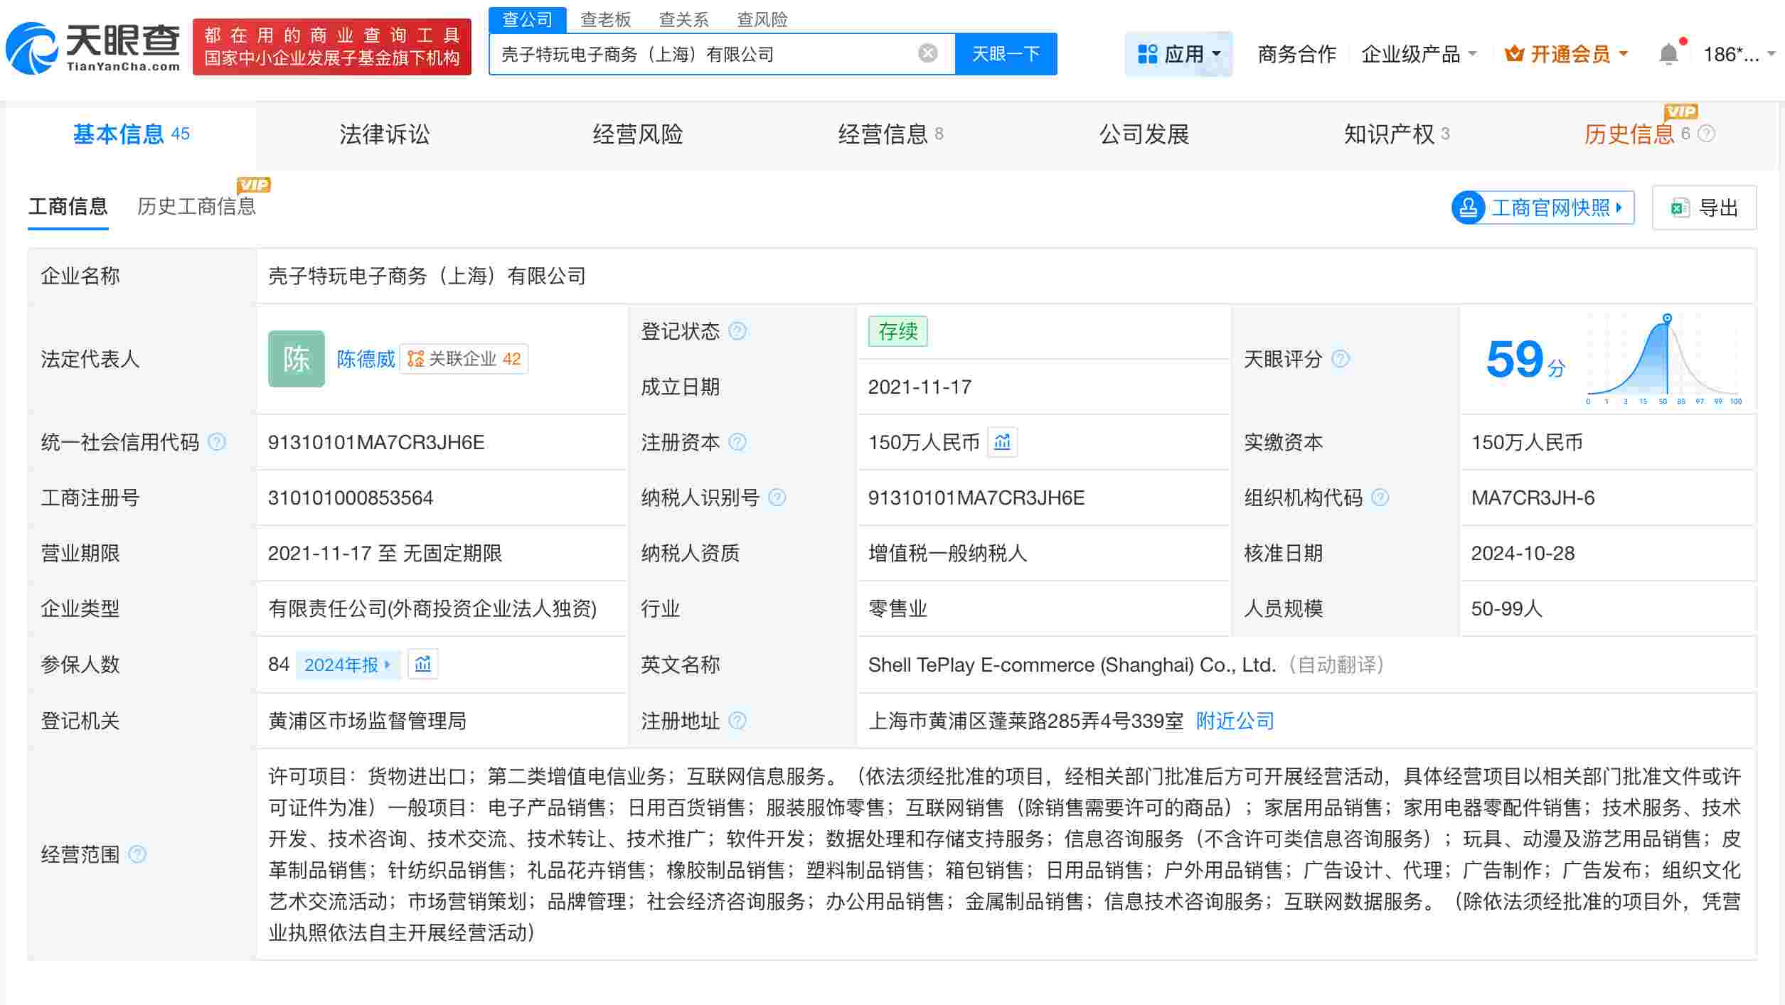Click the chart icon beside 参保人数 84

tap(422, 664)
